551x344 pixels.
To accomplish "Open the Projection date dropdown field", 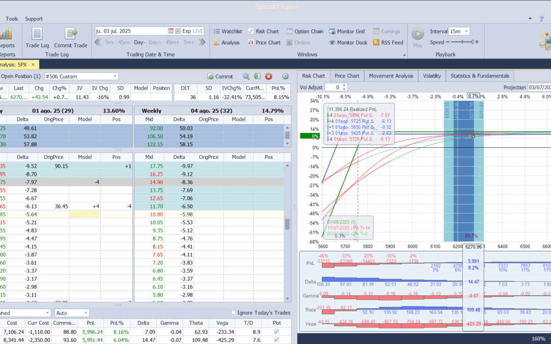I will (x=538, y=88).
